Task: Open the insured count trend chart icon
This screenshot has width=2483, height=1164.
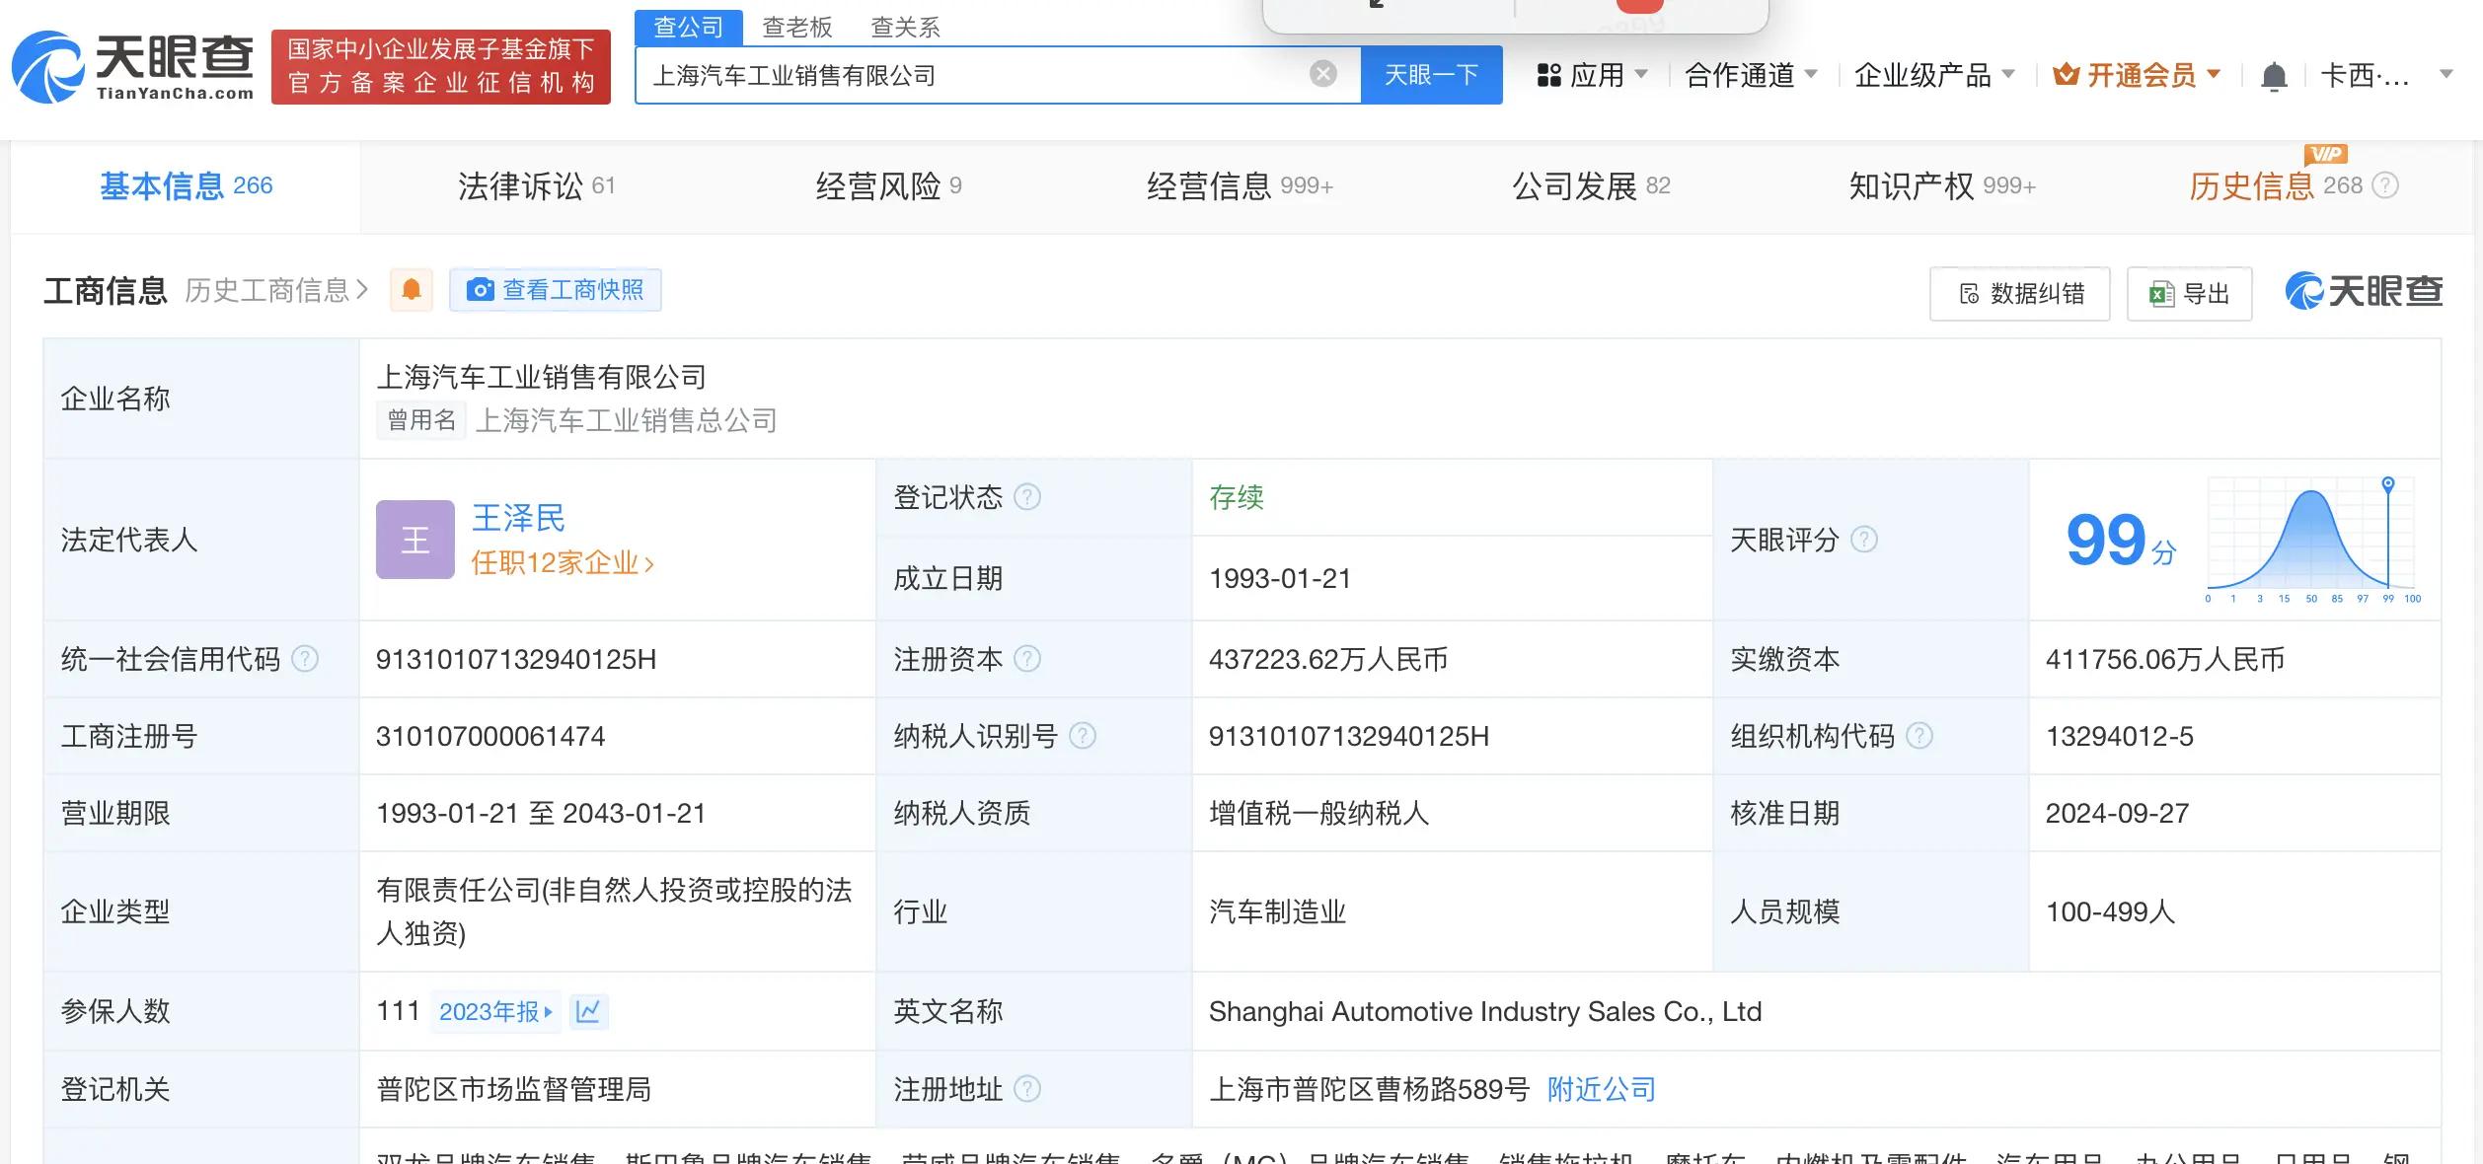Action: 588,1012
